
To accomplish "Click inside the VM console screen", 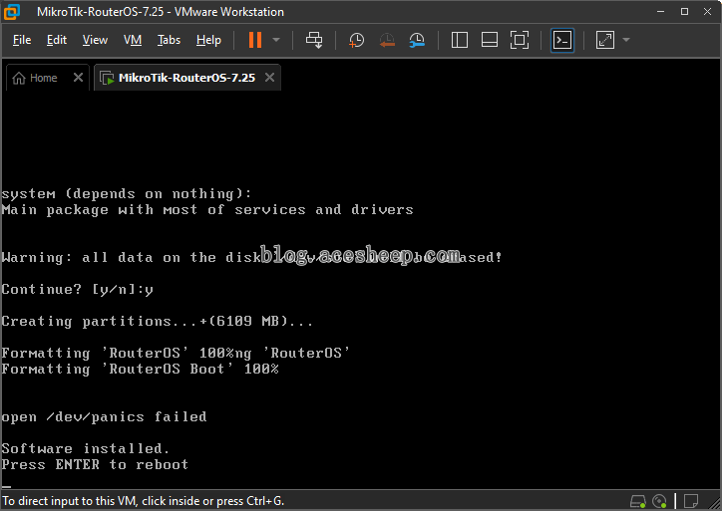I will click(361, 290).
